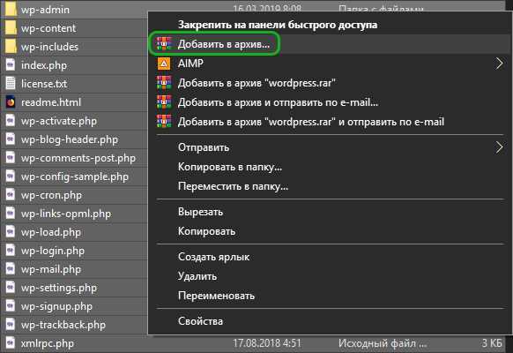Click the xmlrpc.php file icon

pos(11,342)
